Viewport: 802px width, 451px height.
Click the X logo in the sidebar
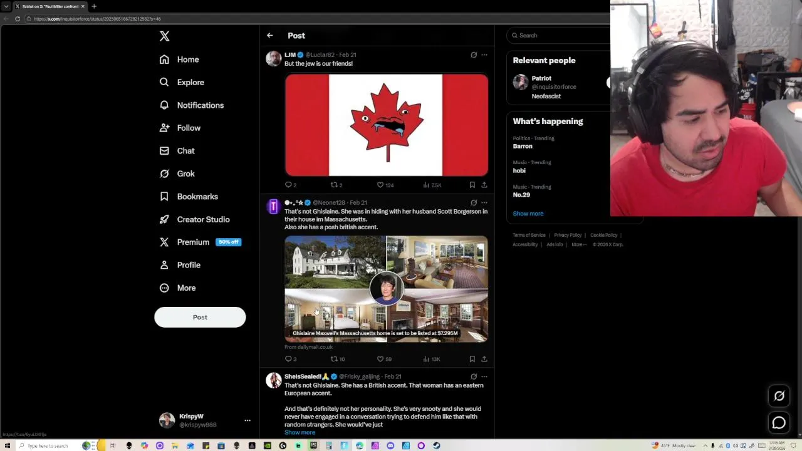[164, 36]
